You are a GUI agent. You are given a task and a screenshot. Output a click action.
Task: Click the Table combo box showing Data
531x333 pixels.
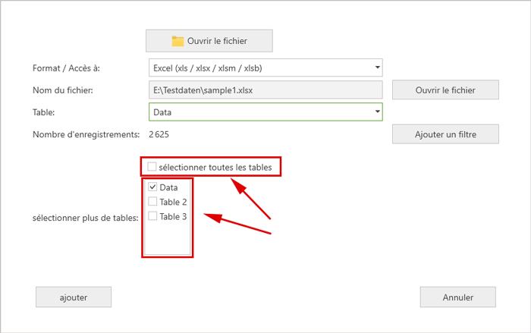point(258,112)
